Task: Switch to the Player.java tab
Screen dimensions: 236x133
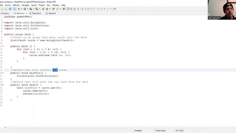Action: point(35,13)
